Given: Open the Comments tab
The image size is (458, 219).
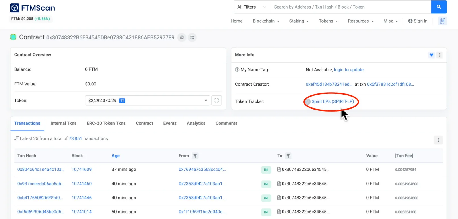Looking at the screenshot, I should (226, 123).
